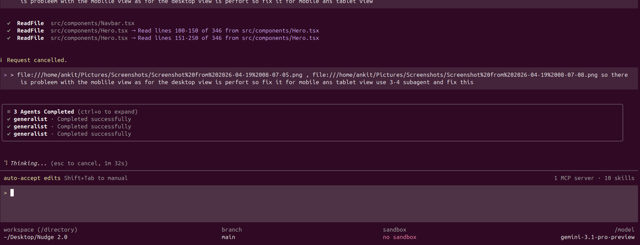Click the 'gemini-3.1-pro-preview' model name
Image resolution: width=640 pixels, height=245 pixels.
tap(598, 237)
